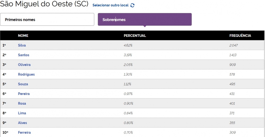Click the NOME column header
265x137 pixels.
[23, 36]
